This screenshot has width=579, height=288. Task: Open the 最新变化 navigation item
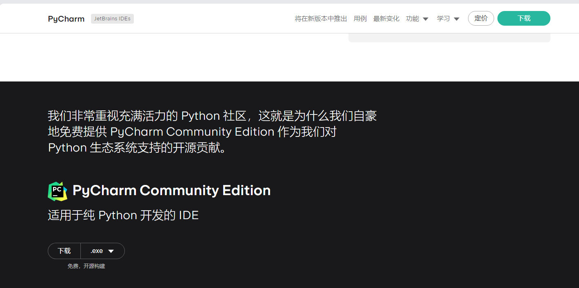point(386,19)
